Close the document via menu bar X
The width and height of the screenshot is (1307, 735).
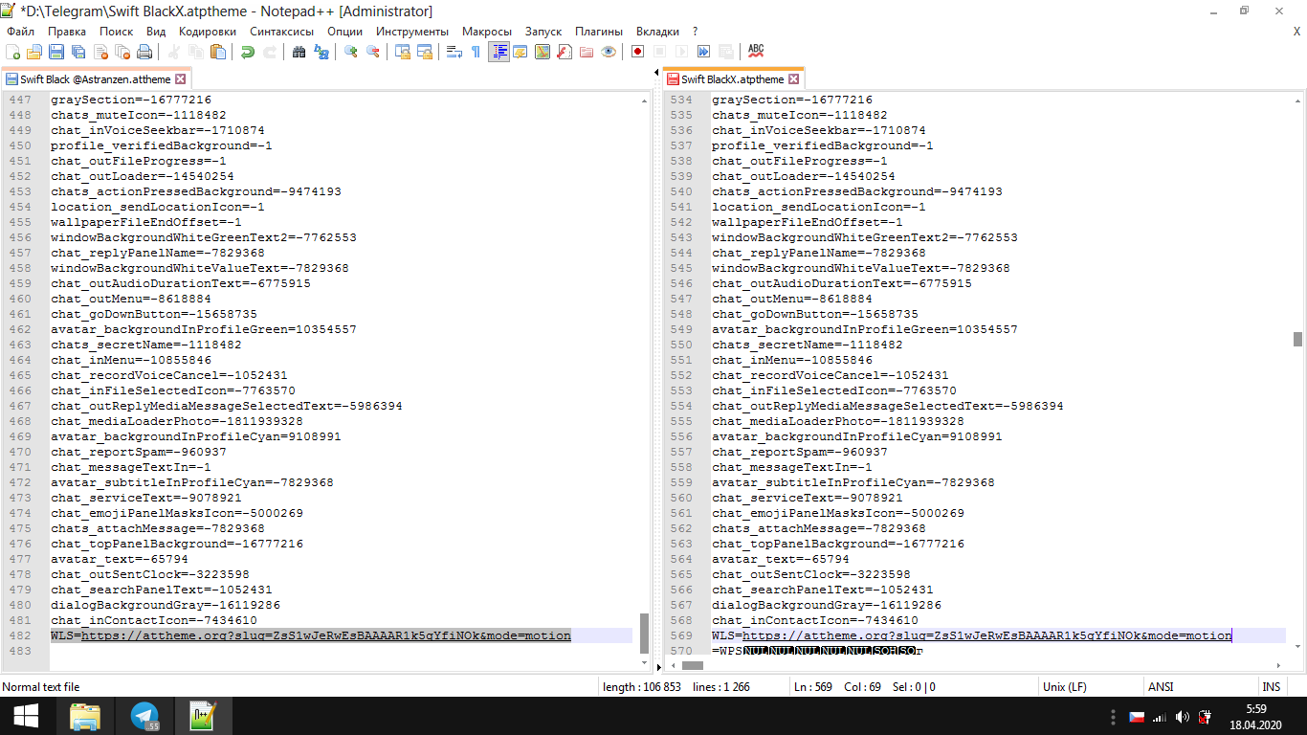[1297, 32]
